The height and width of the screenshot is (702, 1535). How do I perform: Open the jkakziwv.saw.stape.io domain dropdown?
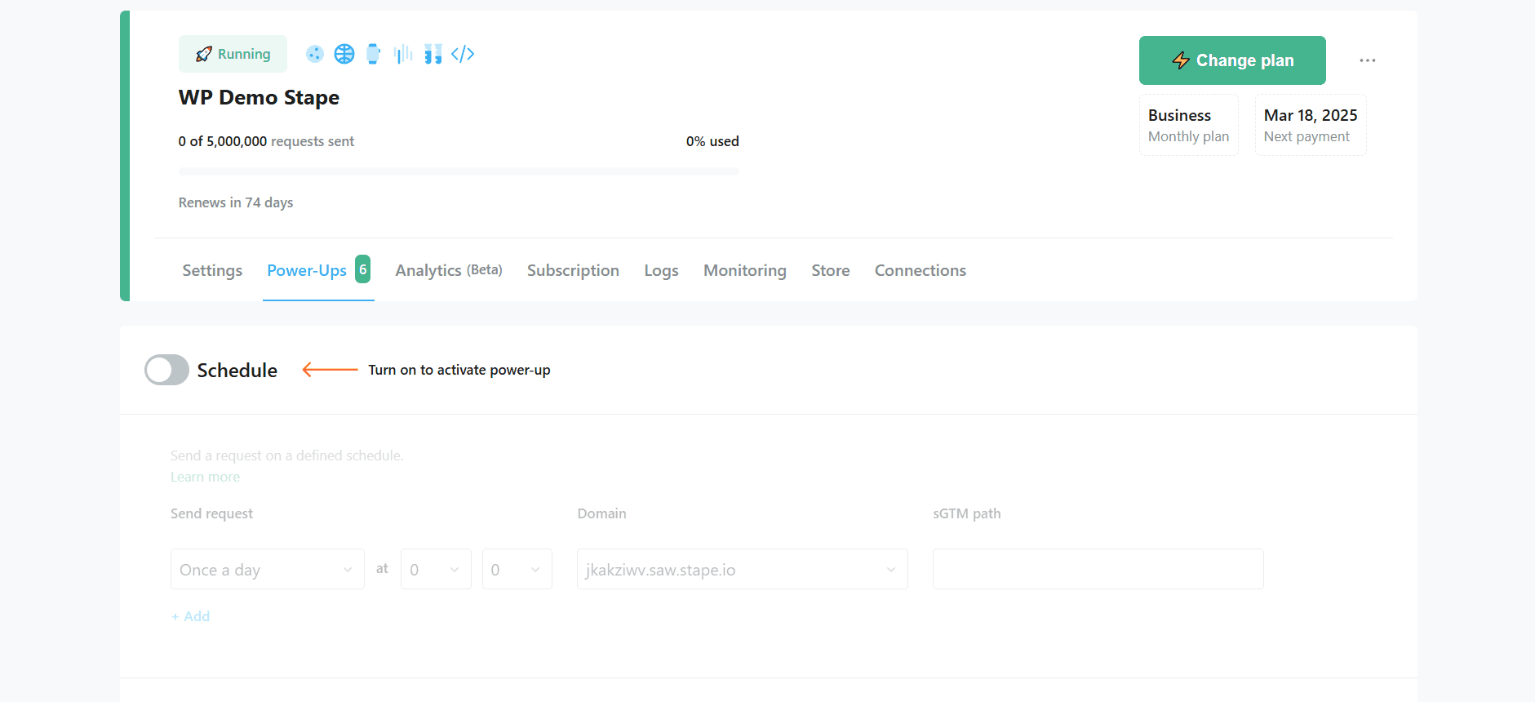tap(743, 569)
